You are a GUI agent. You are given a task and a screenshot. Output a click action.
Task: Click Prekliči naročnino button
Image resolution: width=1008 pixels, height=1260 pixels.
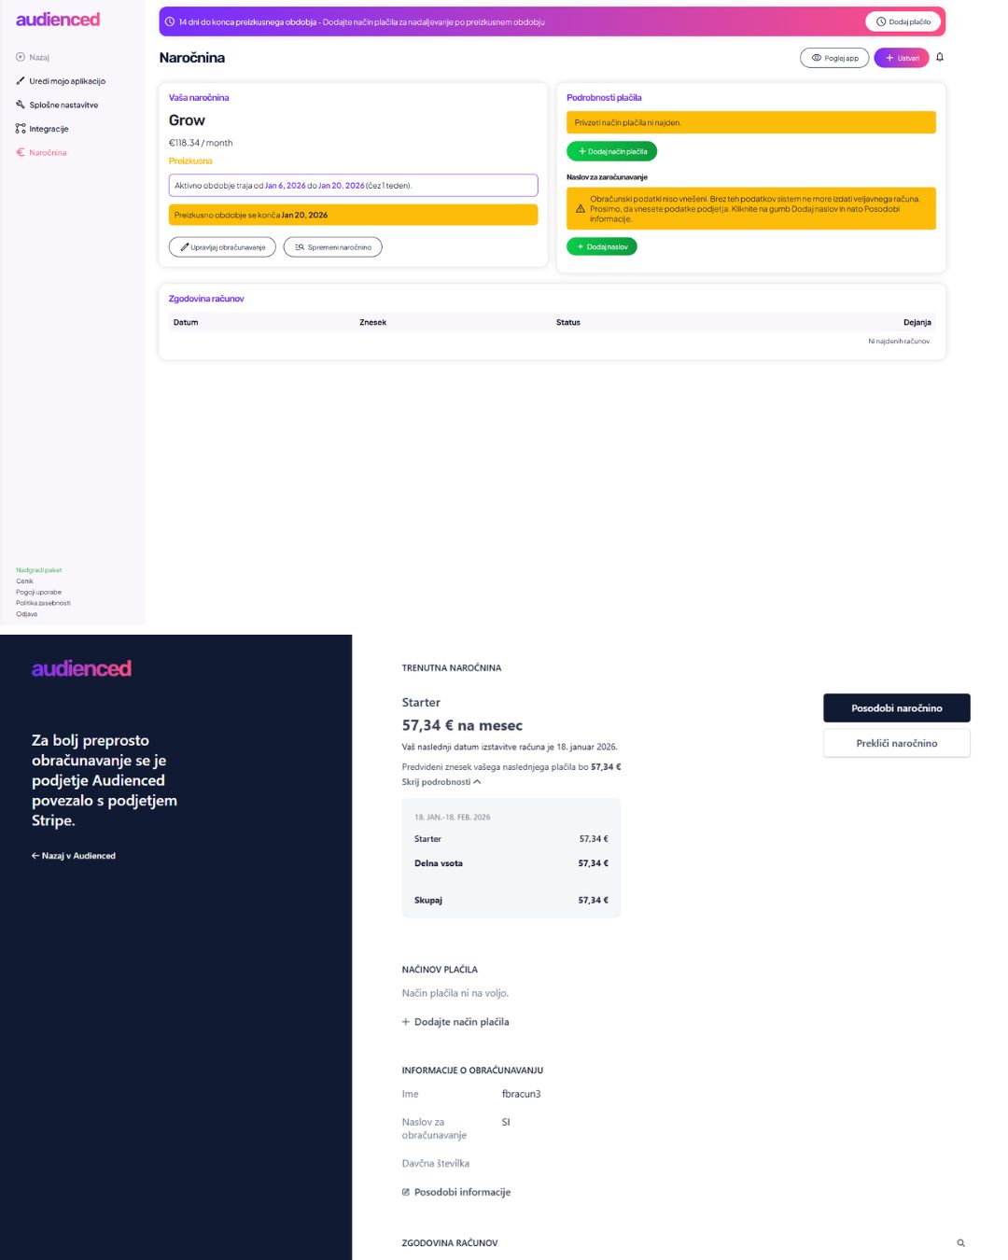click(896, 743)
